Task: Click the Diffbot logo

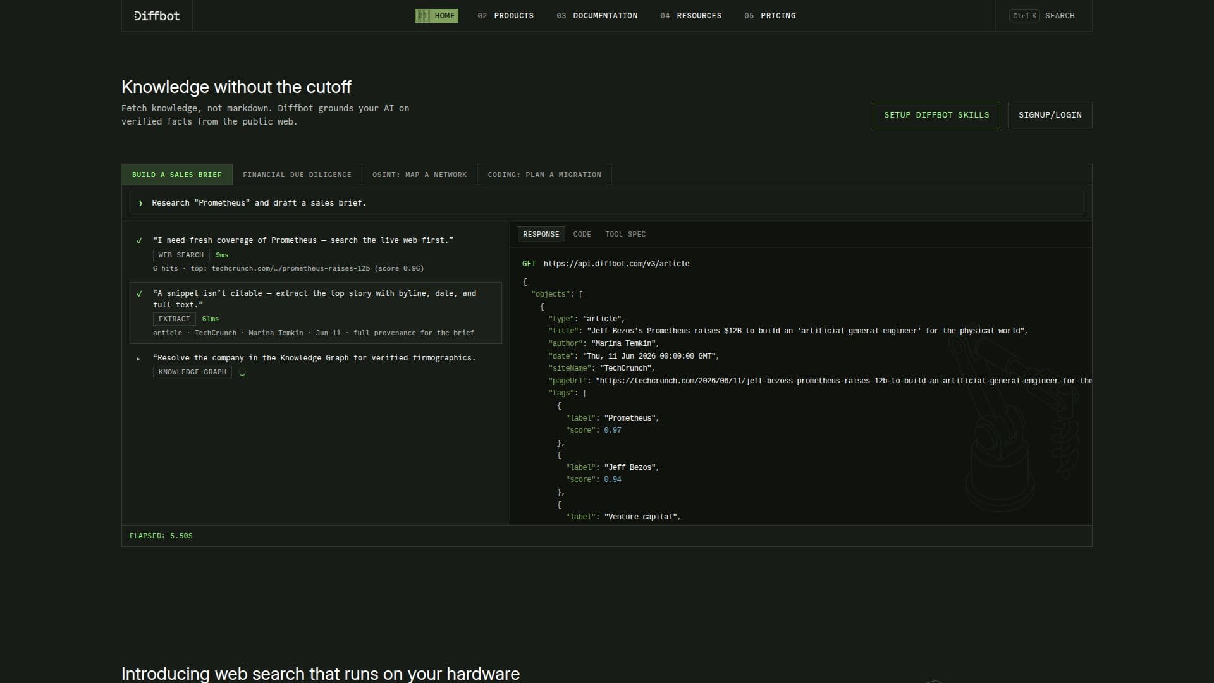Action: coord(157,16)
